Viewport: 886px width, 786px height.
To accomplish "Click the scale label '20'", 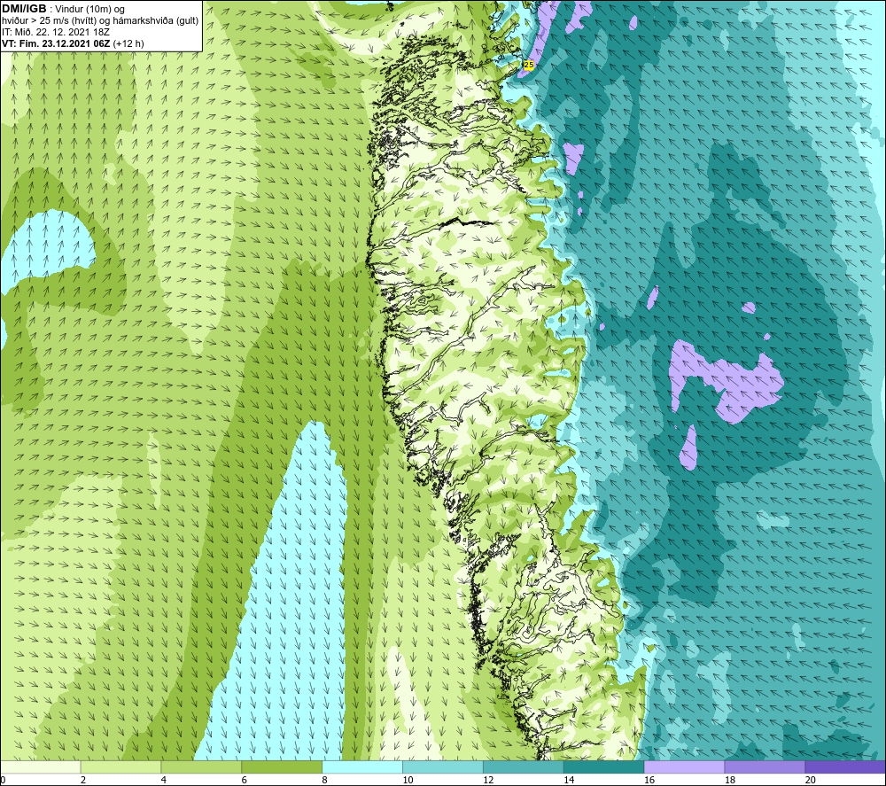I will [811, 780].
